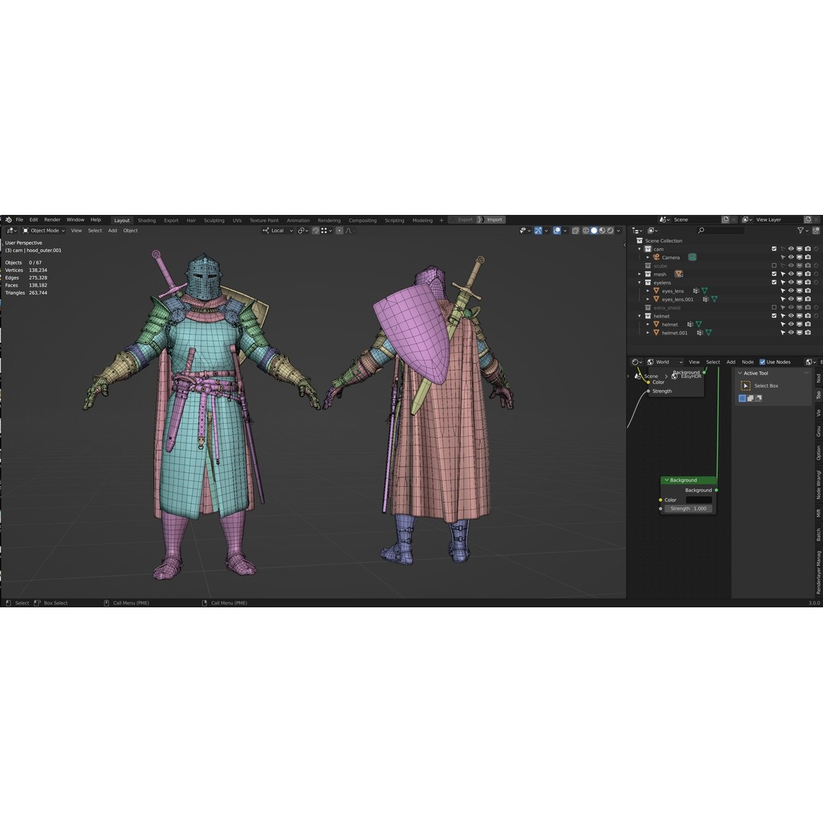Viewport: 823px width, 823px height.
Task: Switch to rendered shading mode
Action: point(610,230)
